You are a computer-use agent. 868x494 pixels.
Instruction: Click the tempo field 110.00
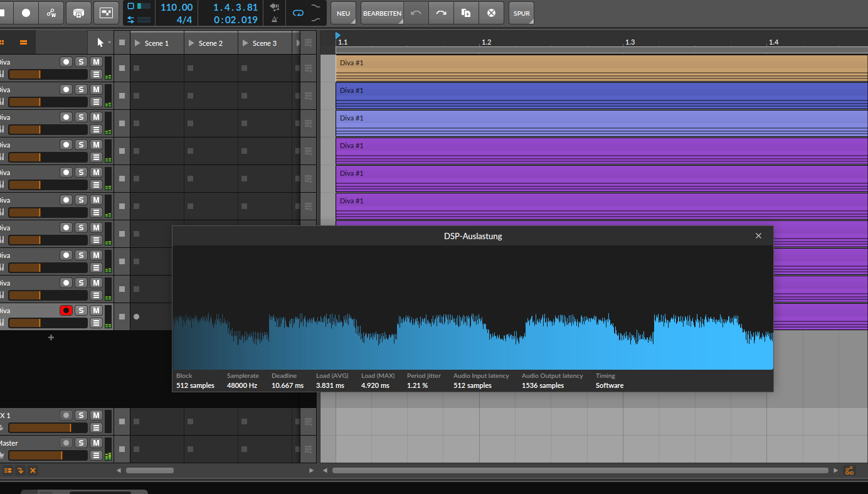(176, 7)
